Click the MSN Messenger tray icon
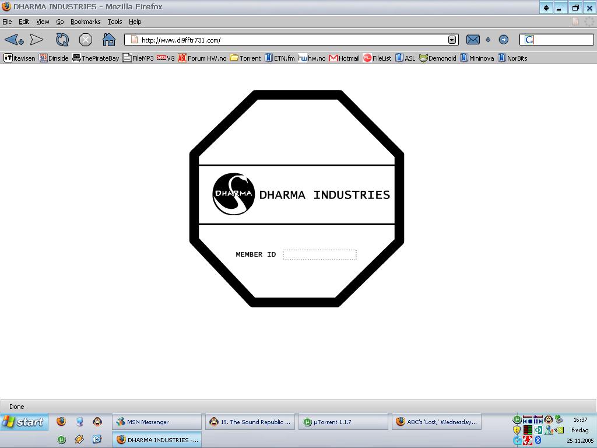597x448 pixels. pos(548,430)
